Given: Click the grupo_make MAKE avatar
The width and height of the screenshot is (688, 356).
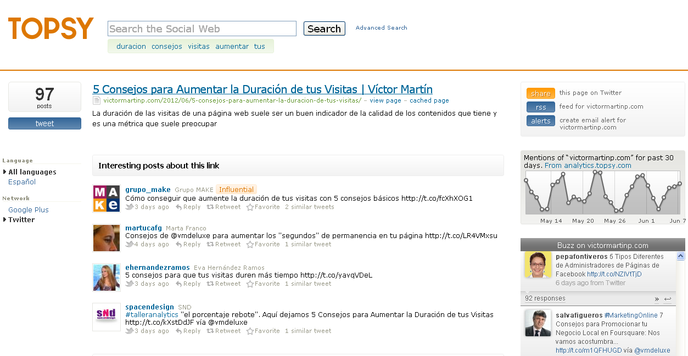Looking at the screenshot, I should coord(107,199).
